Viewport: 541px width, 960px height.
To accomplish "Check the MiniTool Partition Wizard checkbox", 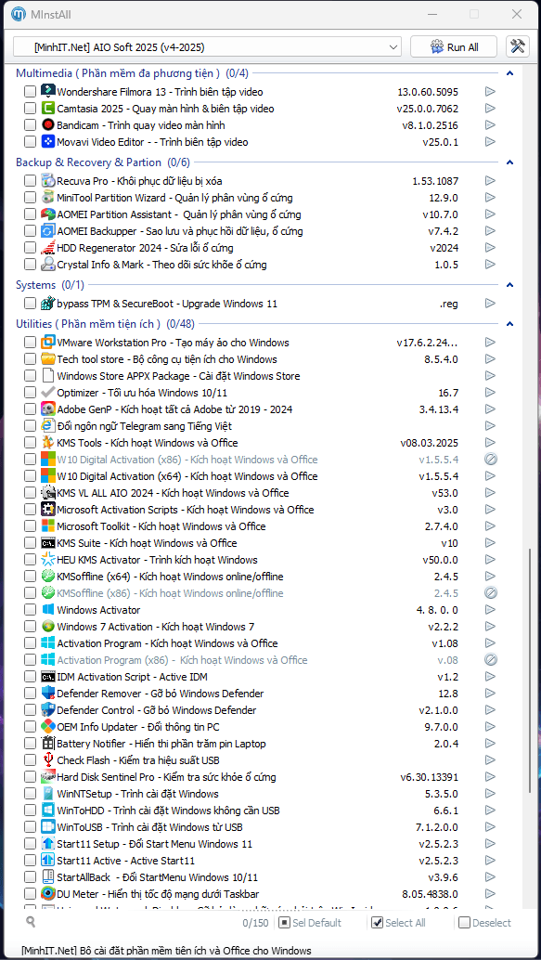I will [30, 198].
